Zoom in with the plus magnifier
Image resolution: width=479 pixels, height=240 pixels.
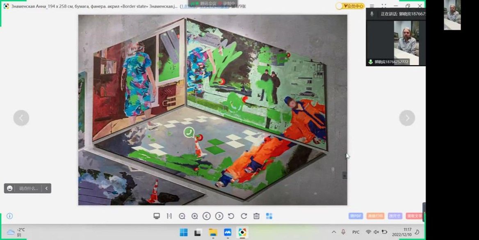point(194,216)
